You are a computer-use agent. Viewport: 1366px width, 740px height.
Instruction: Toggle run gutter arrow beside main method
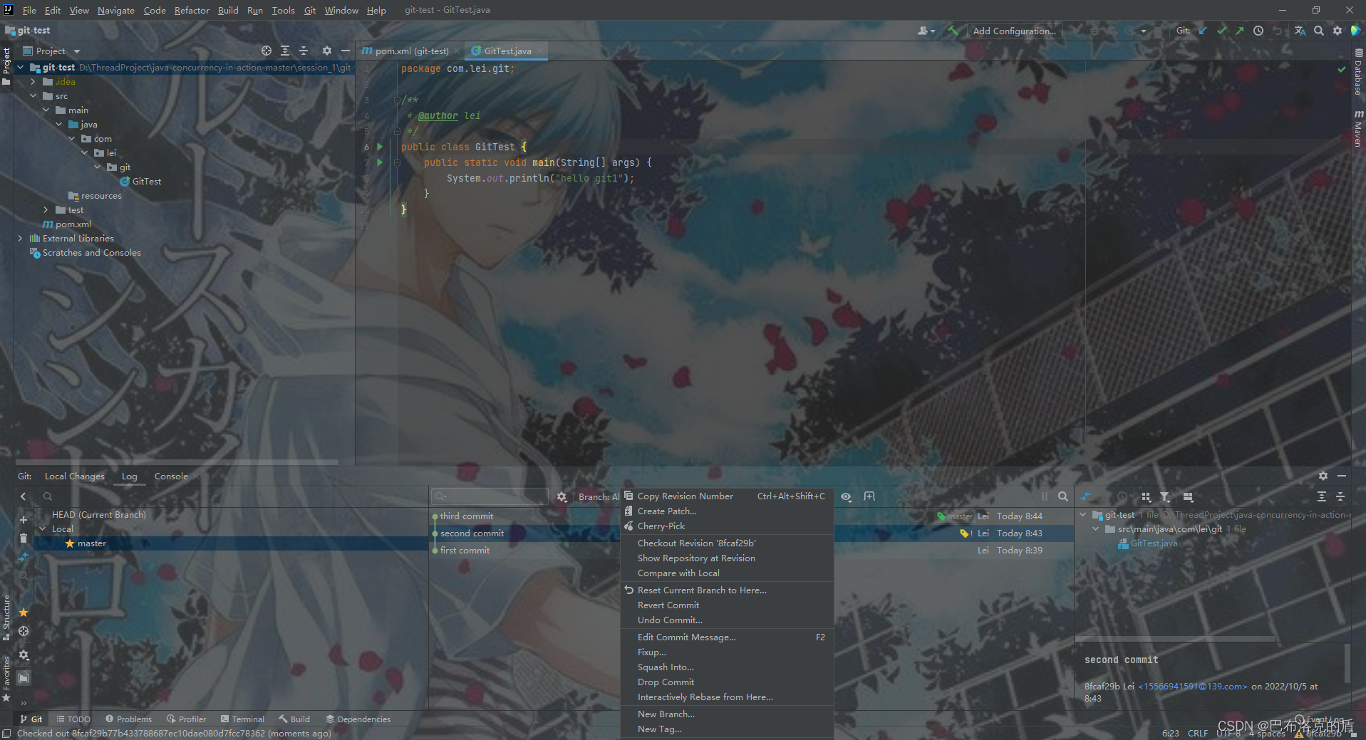(380, 162)
